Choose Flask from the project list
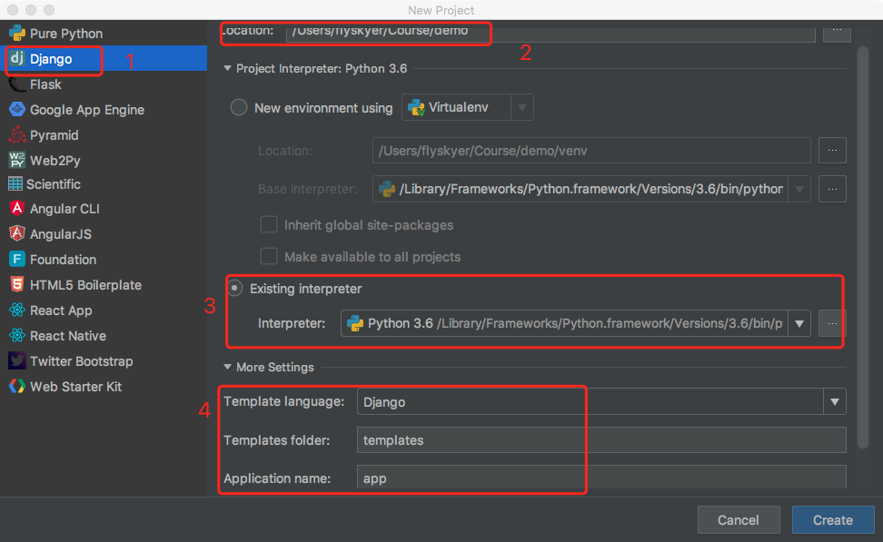This screenshot has width=883, height=542. (x=104, y=84)
